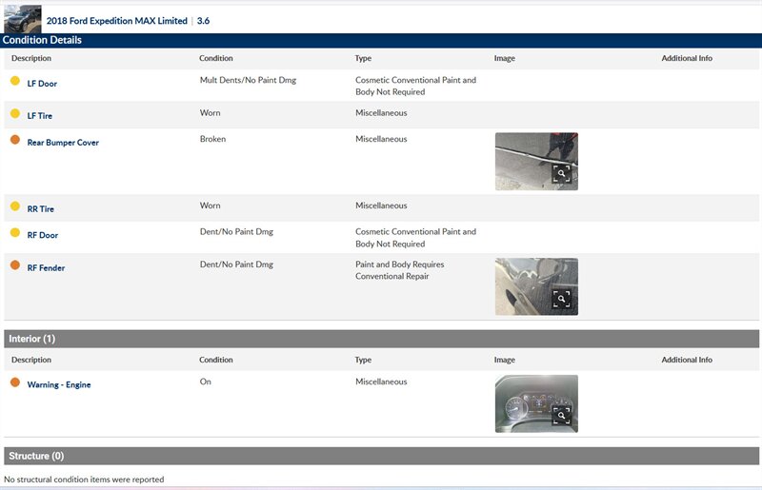Click the RF Door link
The image size is (762, 490).
click(x=43, y=235)
